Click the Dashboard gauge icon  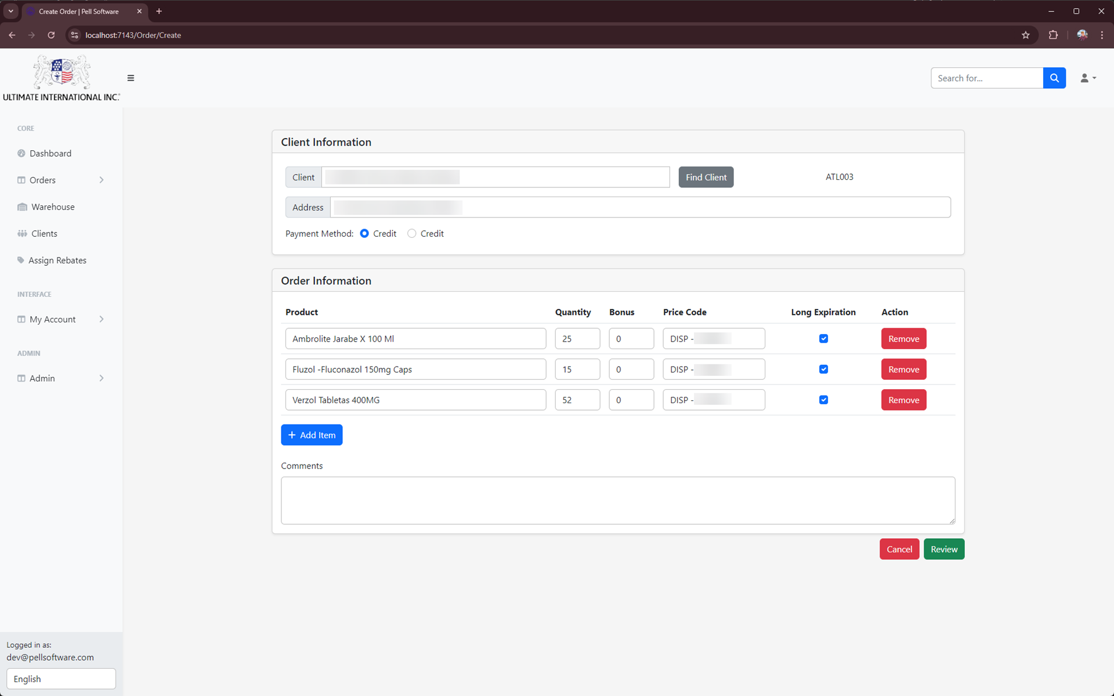(x=21, y=153)
